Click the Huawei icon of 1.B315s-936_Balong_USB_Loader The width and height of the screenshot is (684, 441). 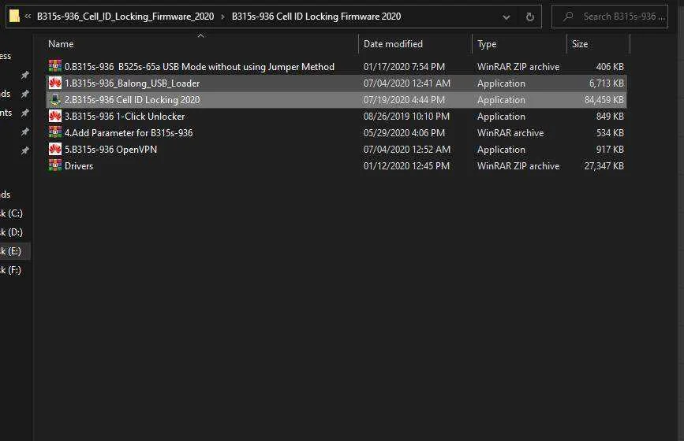tap(55, 83)
